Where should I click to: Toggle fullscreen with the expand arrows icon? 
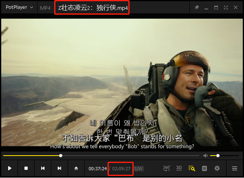tap(226, 7)
